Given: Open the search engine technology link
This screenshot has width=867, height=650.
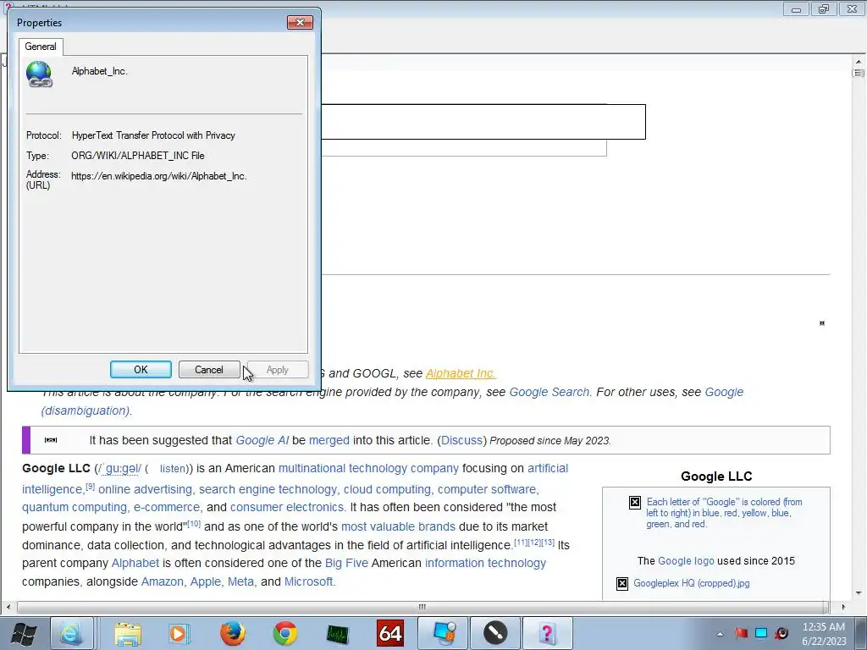Looking at the screenshot, I should click(x=268, y=489).
